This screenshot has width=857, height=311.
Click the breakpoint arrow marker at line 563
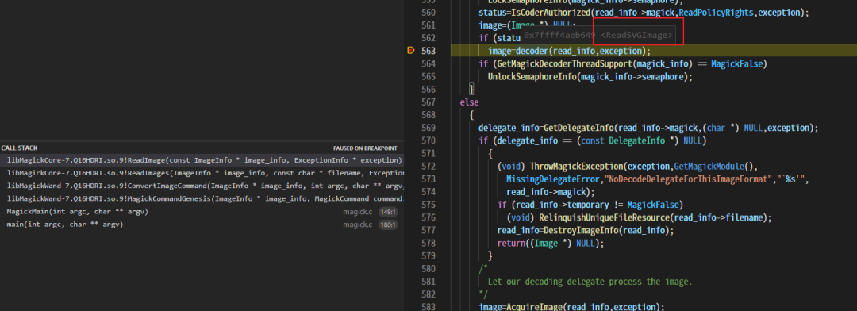click(x=411, y=51)
